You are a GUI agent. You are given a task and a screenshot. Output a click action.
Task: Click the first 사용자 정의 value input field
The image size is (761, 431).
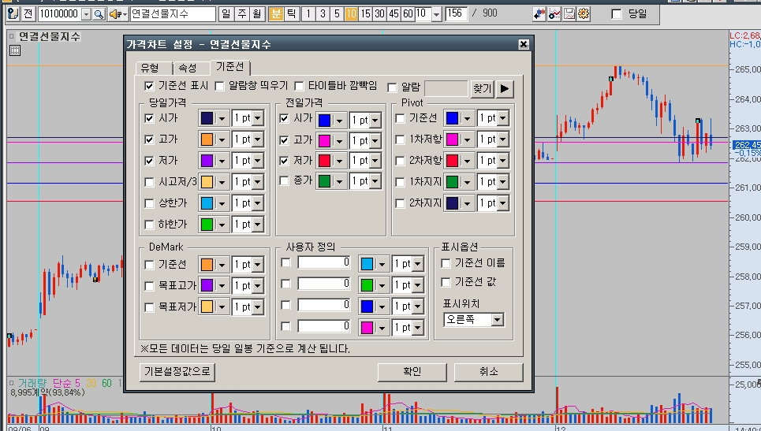tap(324, 262)
